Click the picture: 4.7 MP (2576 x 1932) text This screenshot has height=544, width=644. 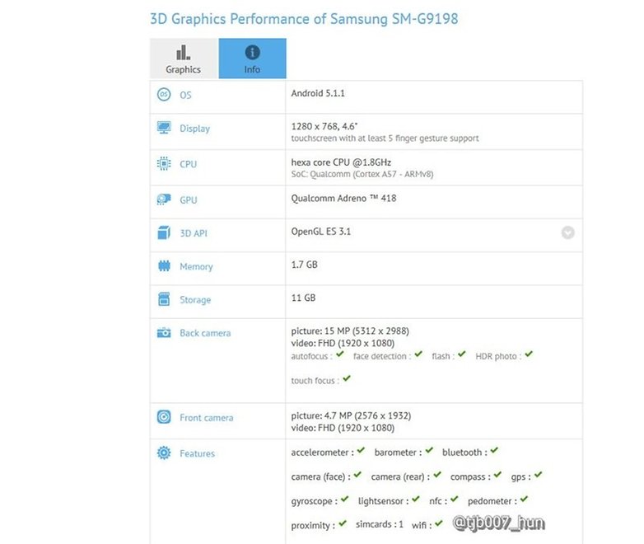click(351, 415)
